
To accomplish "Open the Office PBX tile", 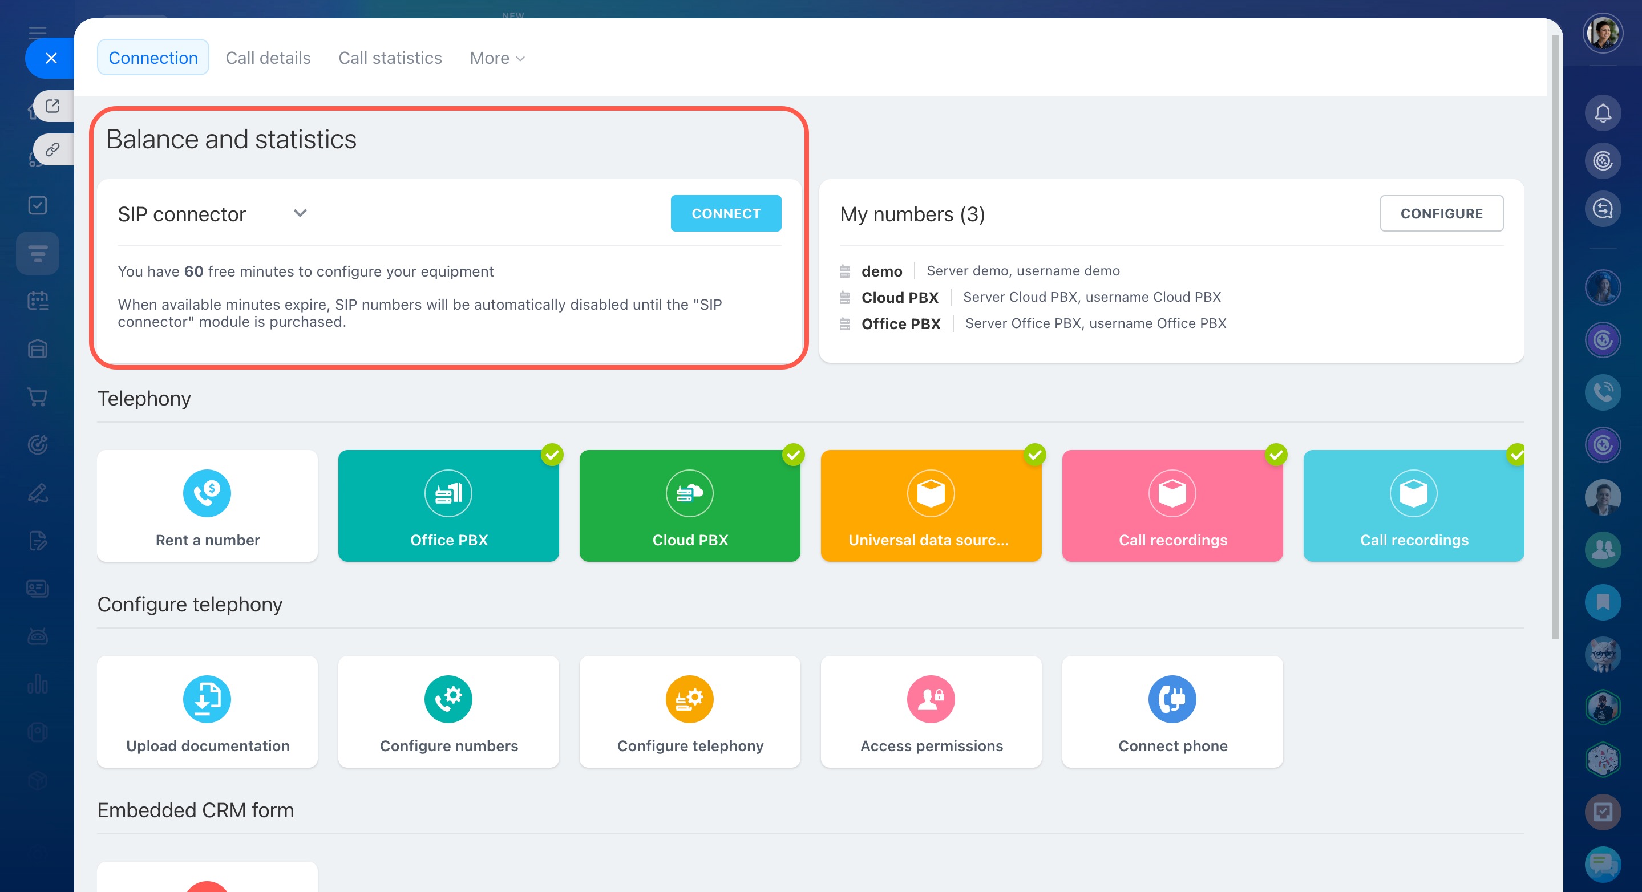I will coord(448,506).
